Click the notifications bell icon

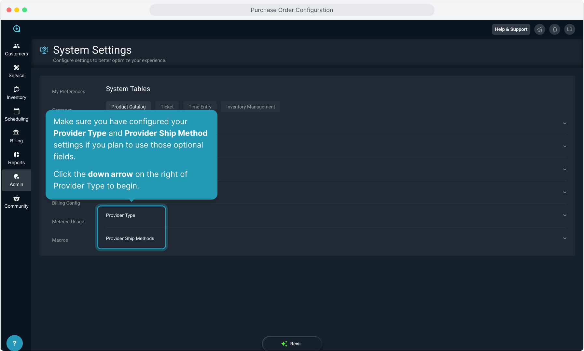click(x=555, y=29)
